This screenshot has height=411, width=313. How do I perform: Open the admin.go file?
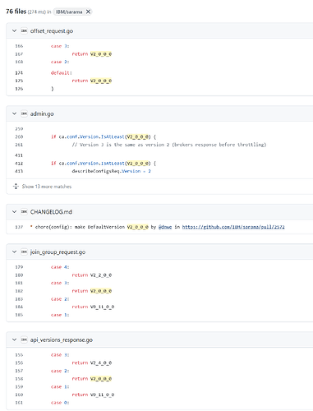coord(42,113)
